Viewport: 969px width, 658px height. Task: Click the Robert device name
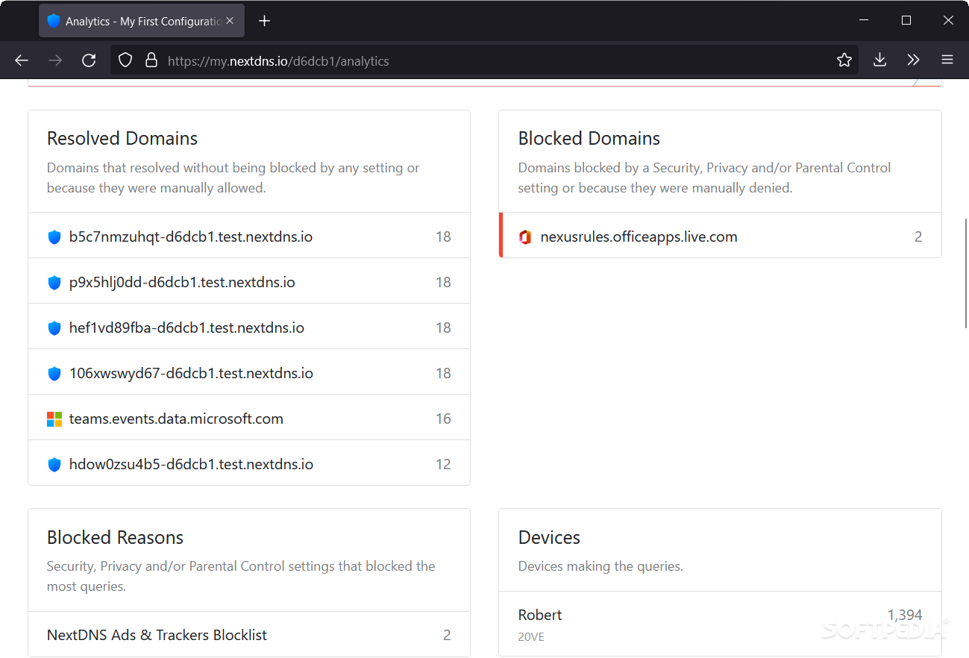(x=540, y=615)
